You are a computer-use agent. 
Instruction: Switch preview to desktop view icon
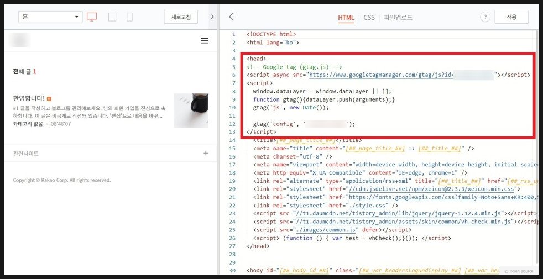pyautogui.click(x=92, y=17)
